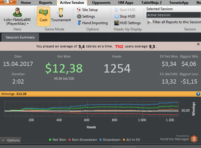Open HUD Settings icon

click(117, 23)
